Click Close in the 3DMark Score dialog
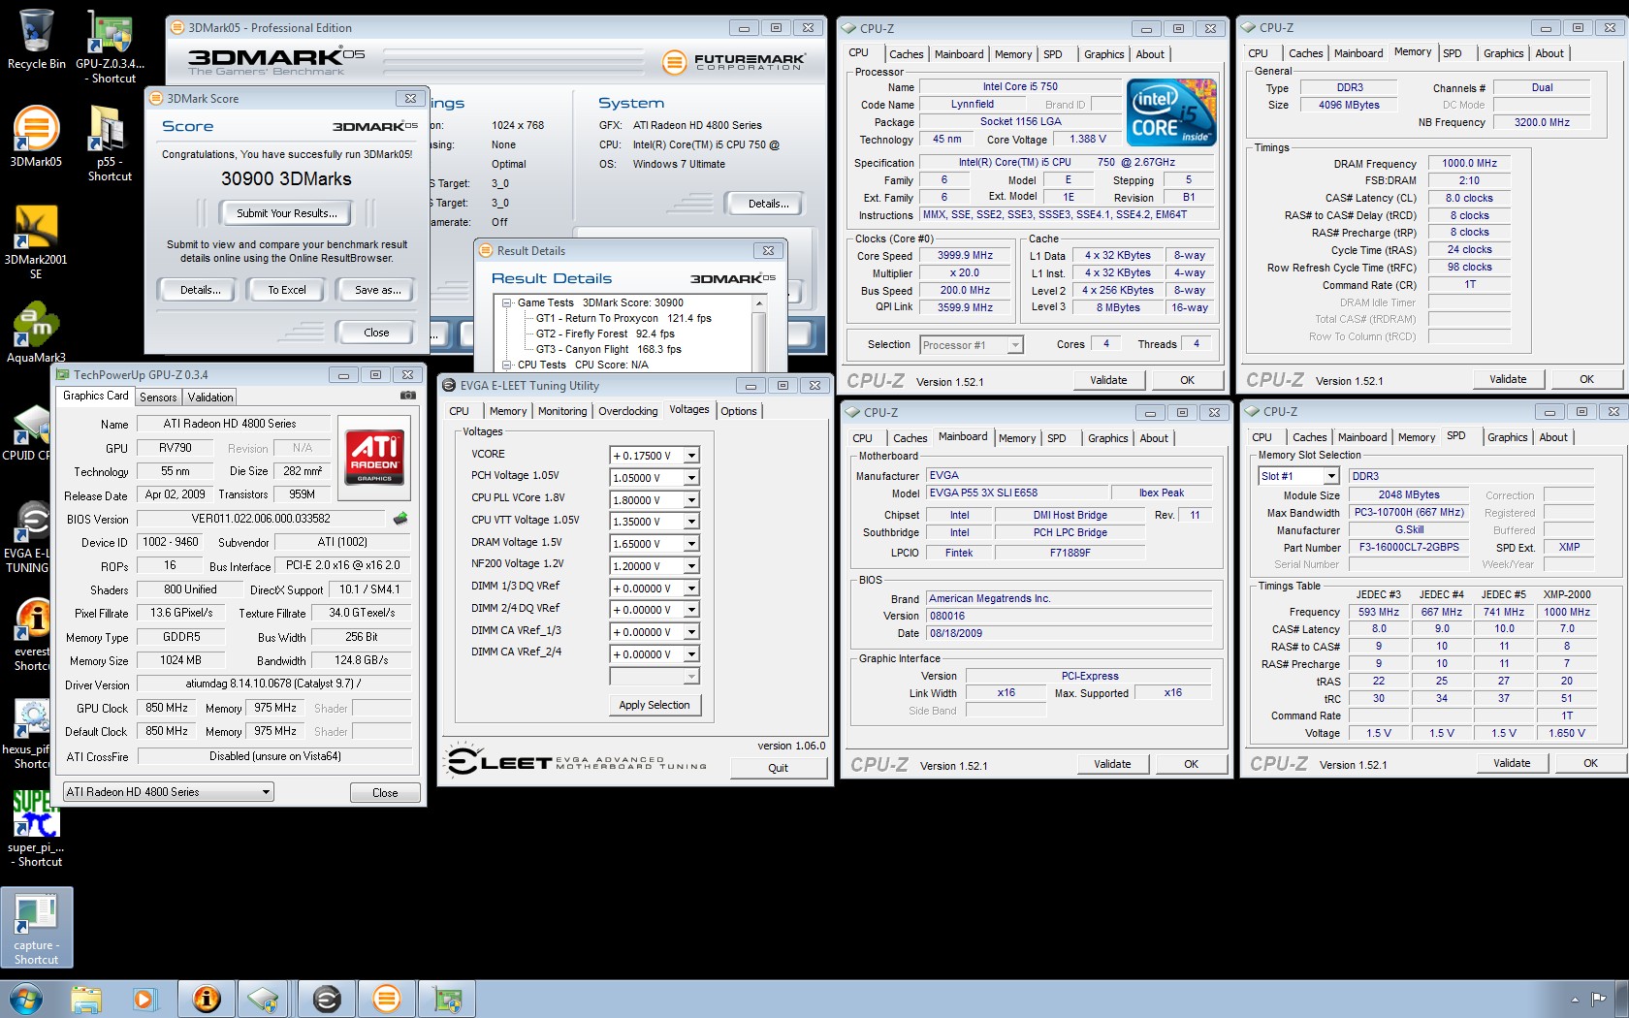This screenshot has height=1018, width=1629. click(x=376, y=333)
